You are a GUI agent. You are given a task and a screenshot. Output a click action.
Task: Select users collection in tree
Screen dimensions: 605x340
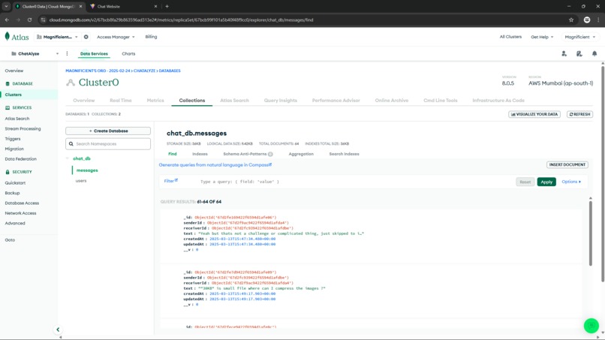[81, 181]
